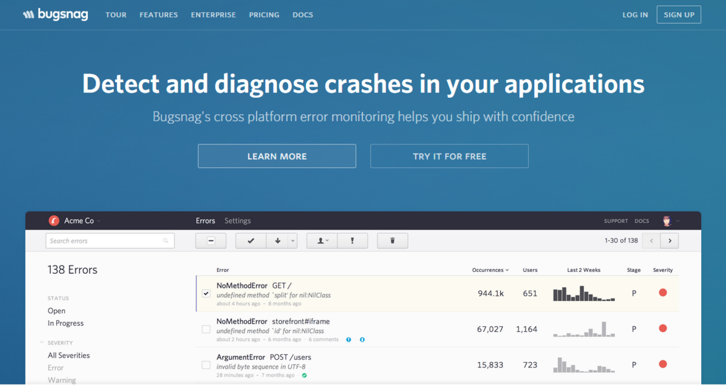The image size is (726, 385).
Task: Click green check icon on ArgumentError row
Action: pyautogui.click(x=304, y=375)
